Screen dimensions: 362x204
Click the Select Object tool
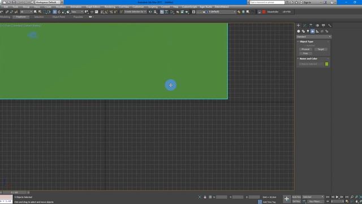pos(35,11)
